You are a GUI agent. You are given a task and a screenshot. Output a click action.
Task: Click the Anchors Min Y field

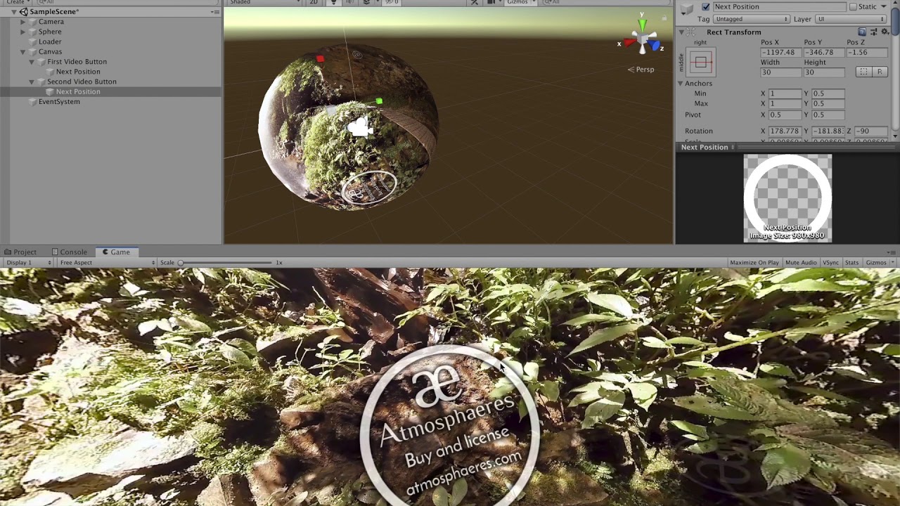[x=828, y=93]
